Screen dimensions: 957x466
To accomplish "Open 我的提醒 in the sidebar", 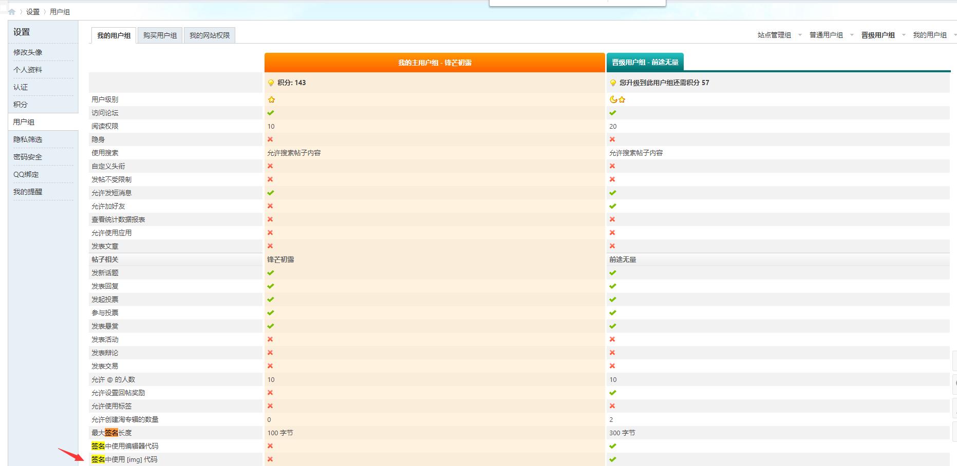I will tap(28, 192).
